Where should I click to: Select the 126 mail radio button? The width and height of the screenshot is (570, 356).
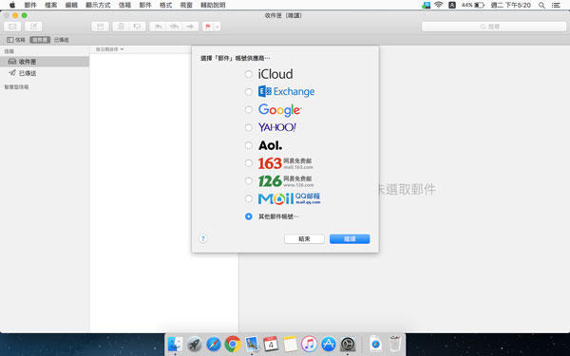tap(249, 181)
